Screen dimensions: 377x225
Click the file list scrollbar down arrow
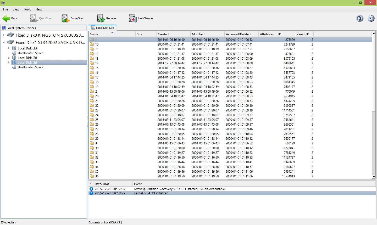[x=374, y=177]
